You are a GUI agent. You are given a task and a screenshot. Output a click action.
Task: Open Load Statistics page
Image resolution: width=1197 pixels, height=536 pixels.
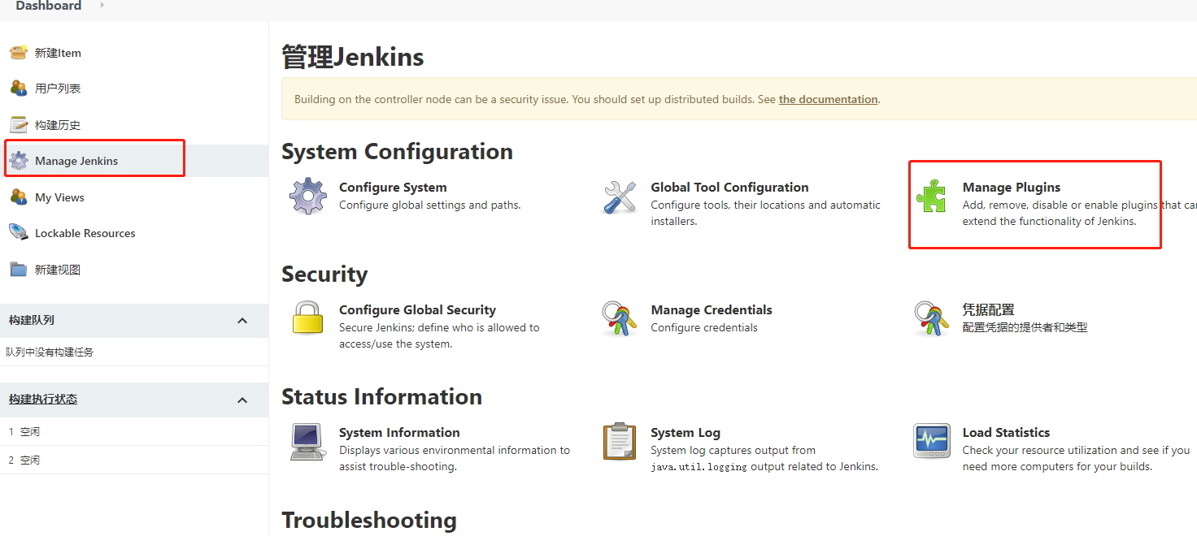(1006, 433)
